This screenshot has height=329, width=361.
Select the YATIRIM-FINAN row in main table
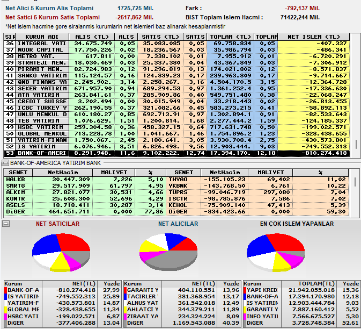click(x=176, y=140)
